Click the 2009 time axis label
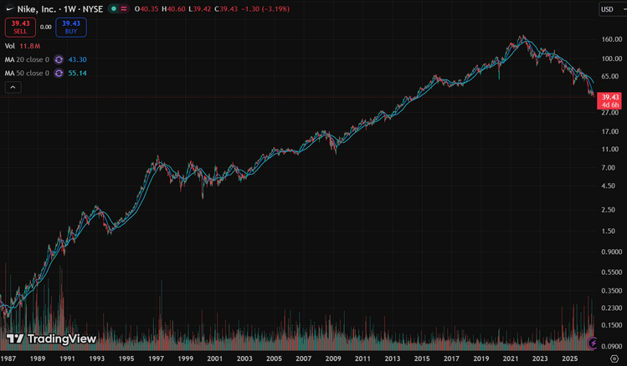This screenshot has height=366, width=627. click(333, 358)
